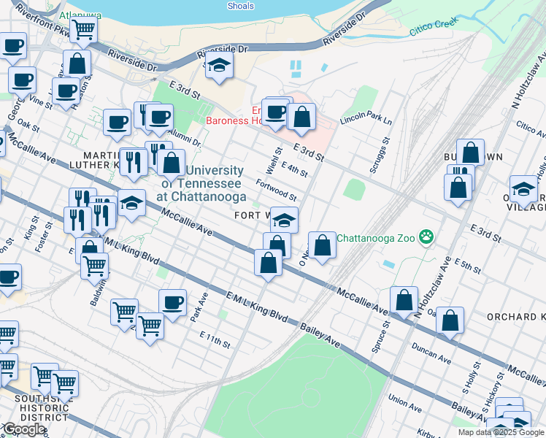Image resolution: width=546 pixels, height=438 pixels.
Task: Open the shopping bag marker at McCallie and N Holtzclaw
Action: [404, 300]
